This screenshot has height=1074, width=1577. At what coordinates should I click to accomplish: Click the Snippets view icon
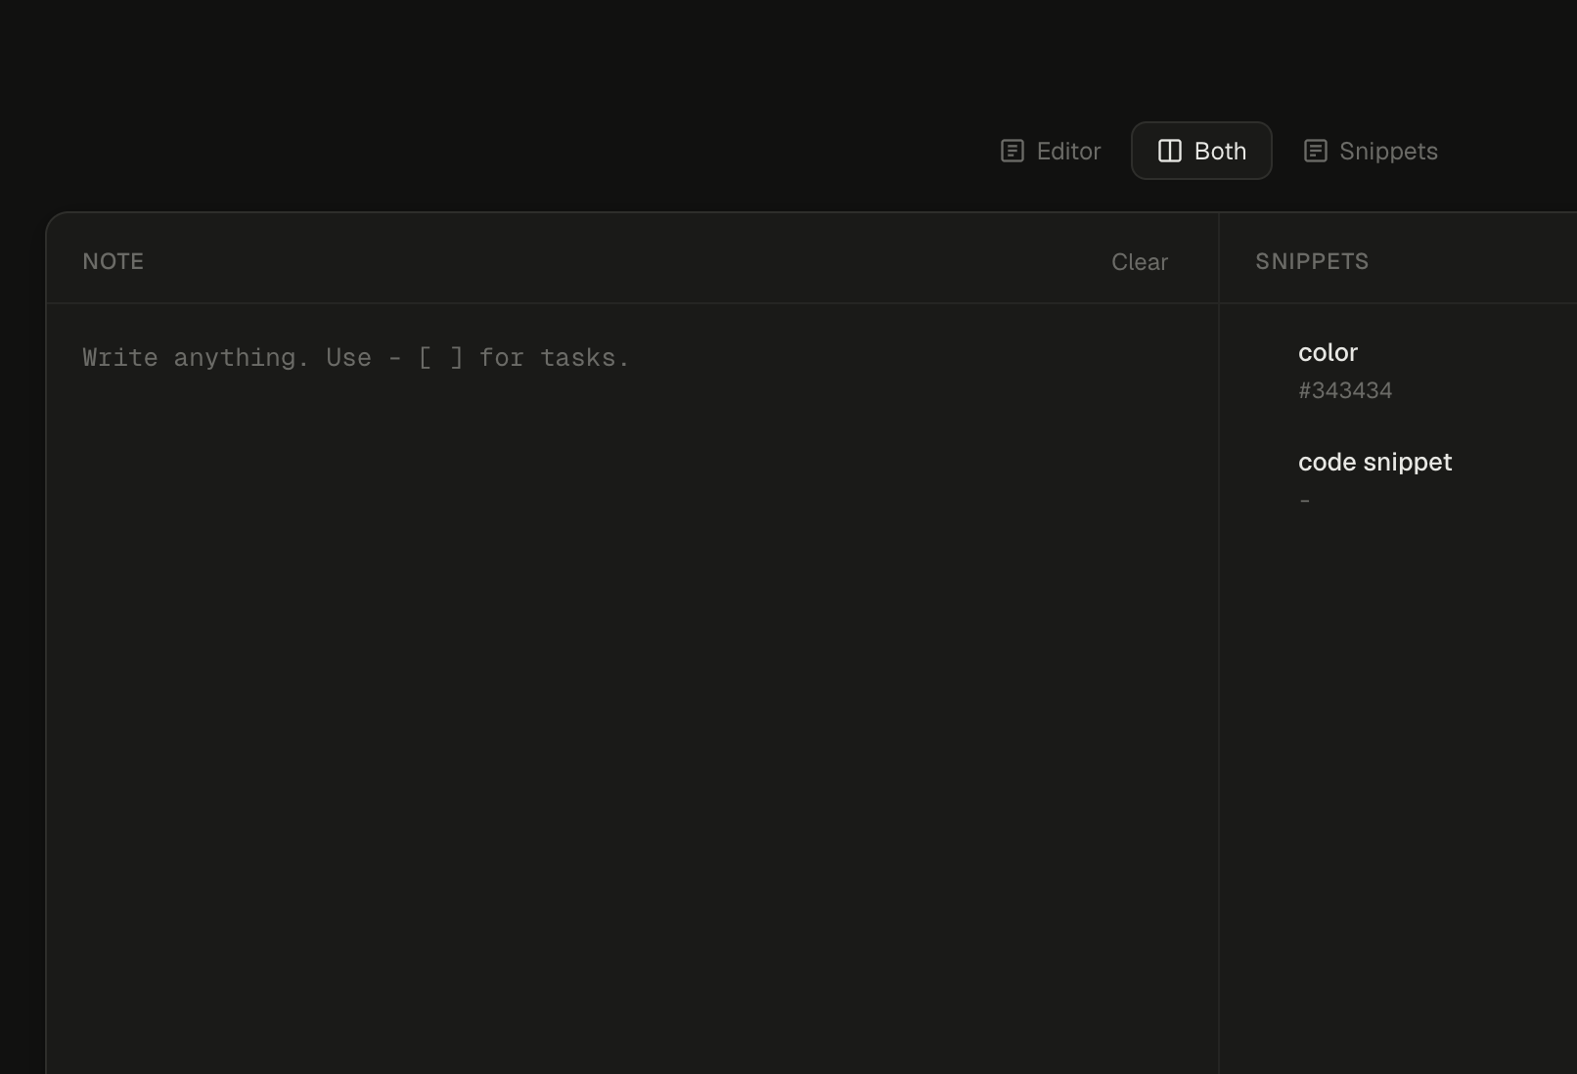click(1315, 151)
